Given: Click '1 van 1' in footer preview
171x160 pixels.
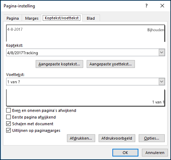Looking at the screenshot, I should tap(158, 102).
